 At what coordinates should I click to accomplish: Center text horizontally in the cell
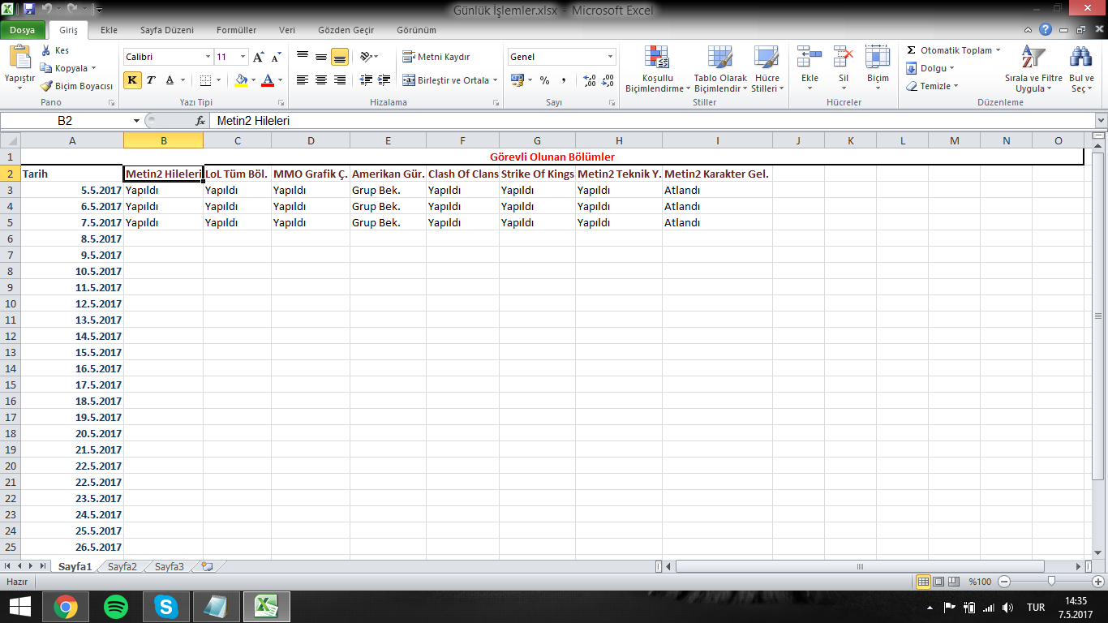321,79
